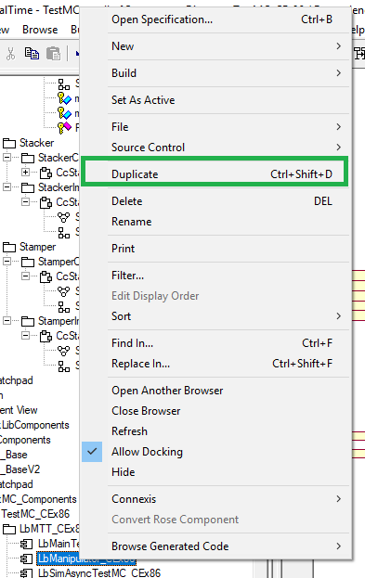365x578 pixels.
Task: Click the Paste clipboard toolbar icon
Action: tap(54, 54)
